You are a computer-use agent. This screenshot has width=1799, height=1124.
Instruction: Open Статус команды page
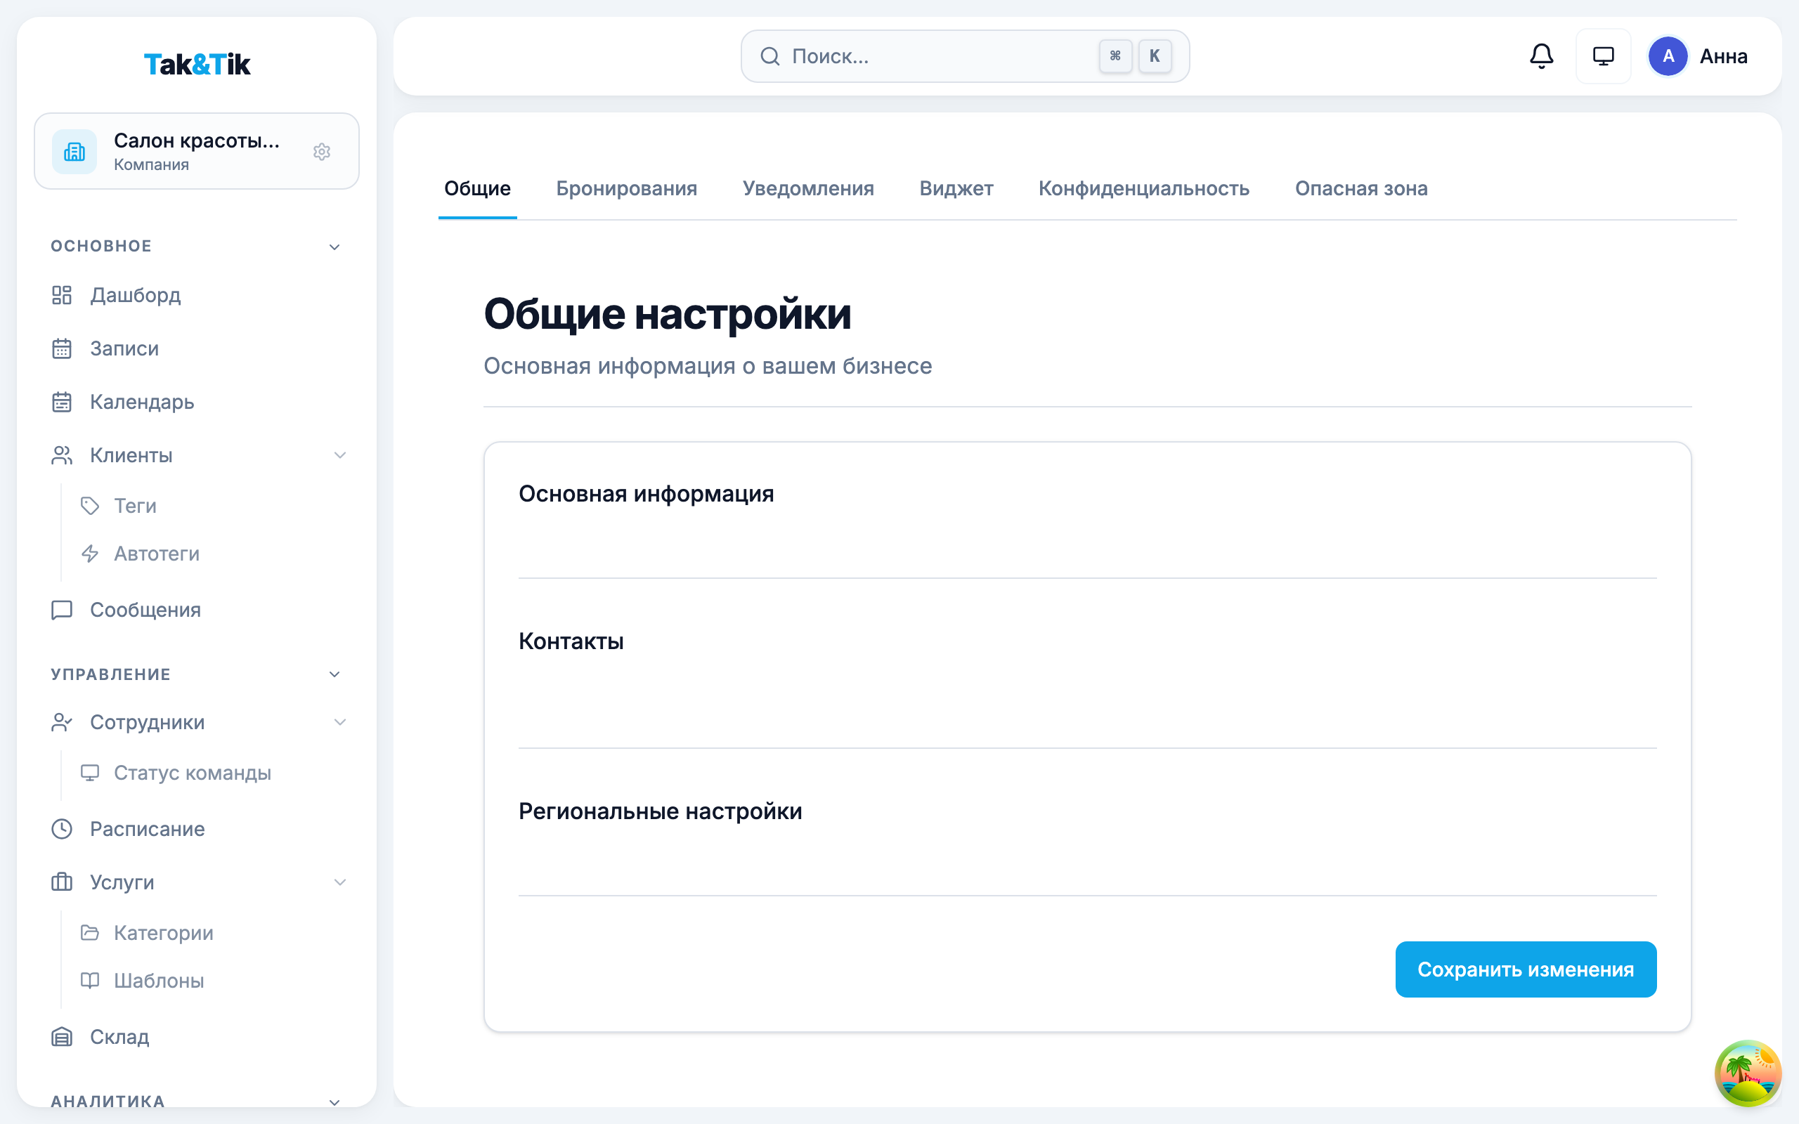(192, 772)
